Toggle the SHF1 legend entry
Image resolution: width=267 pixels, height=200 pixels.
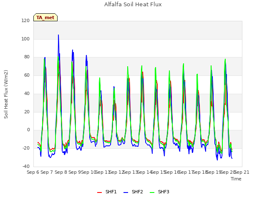coord(107,192)
